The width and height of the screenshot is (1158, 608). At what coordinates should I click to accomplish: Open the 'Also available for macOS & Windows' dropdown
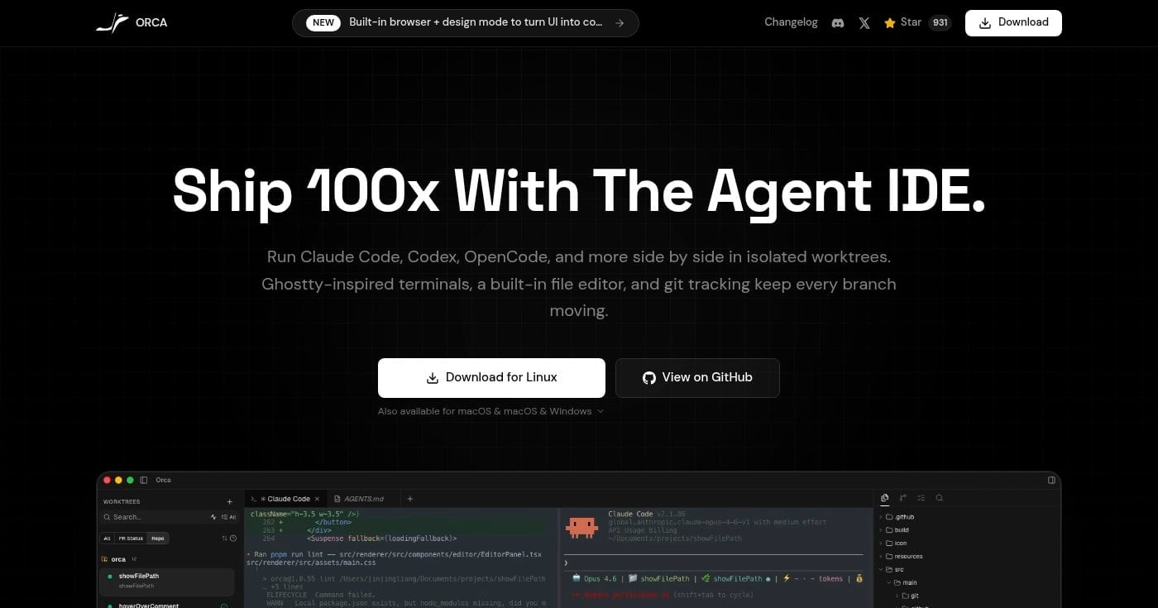(x=491, y=411)
